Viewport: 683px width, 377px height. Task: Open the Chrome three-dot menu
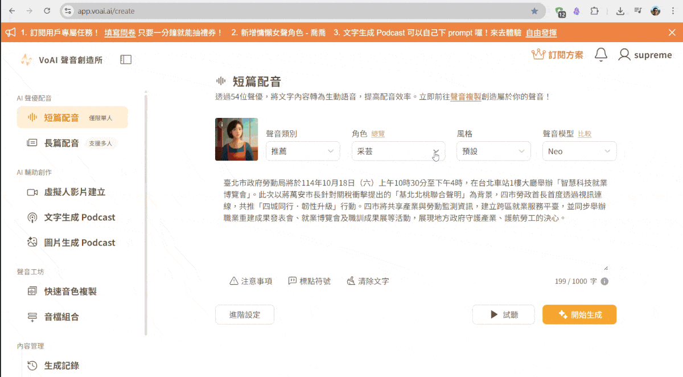tap(672, 11)
